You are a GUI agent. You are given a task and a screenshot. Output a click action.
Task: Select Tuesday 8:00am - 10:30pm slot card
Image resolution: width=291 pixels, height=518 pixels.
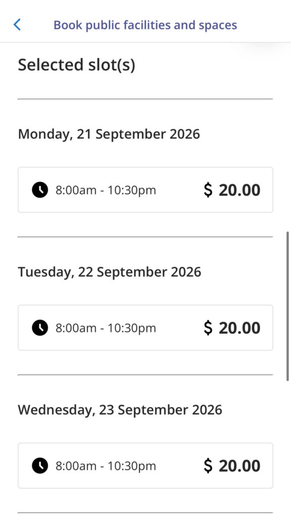click(x=145, y=328)
